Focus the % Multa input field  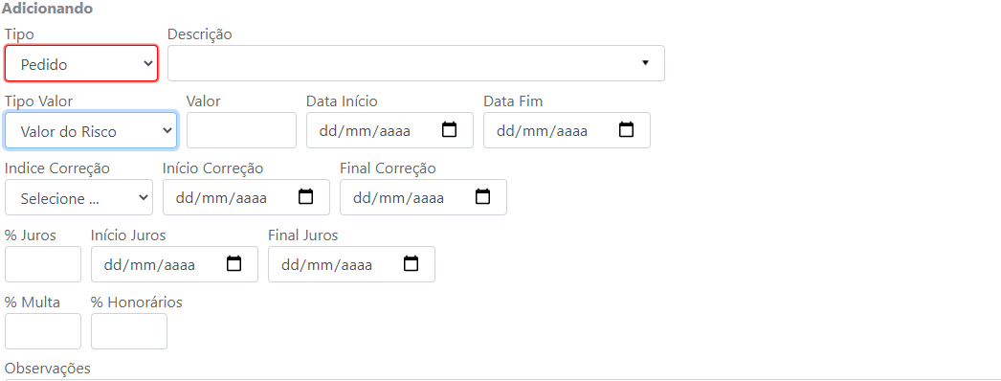pos(43,331)
